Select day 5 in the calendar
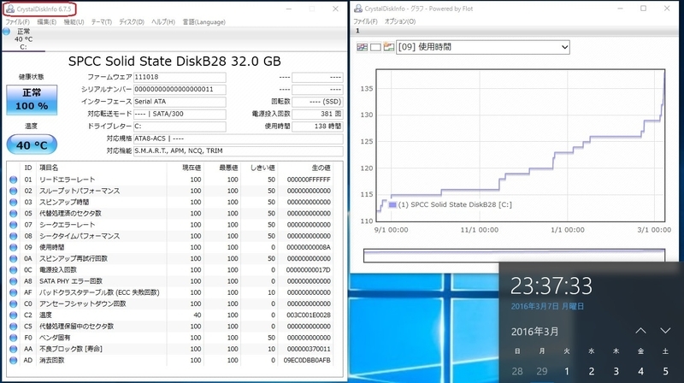Screen dimensions: 684x383 click(x=665, y=371)
